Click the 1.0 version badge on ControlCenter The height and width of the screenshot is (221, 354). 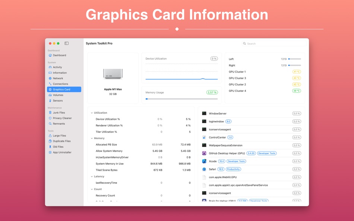pyautogui.click(x=230, y=137)
